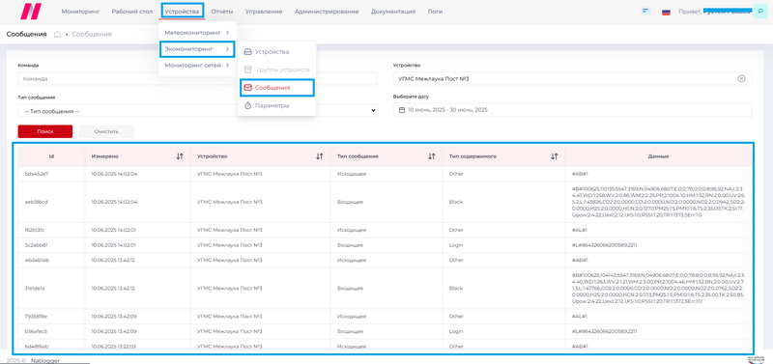Click the calendar icon in date field

[402, 110]
